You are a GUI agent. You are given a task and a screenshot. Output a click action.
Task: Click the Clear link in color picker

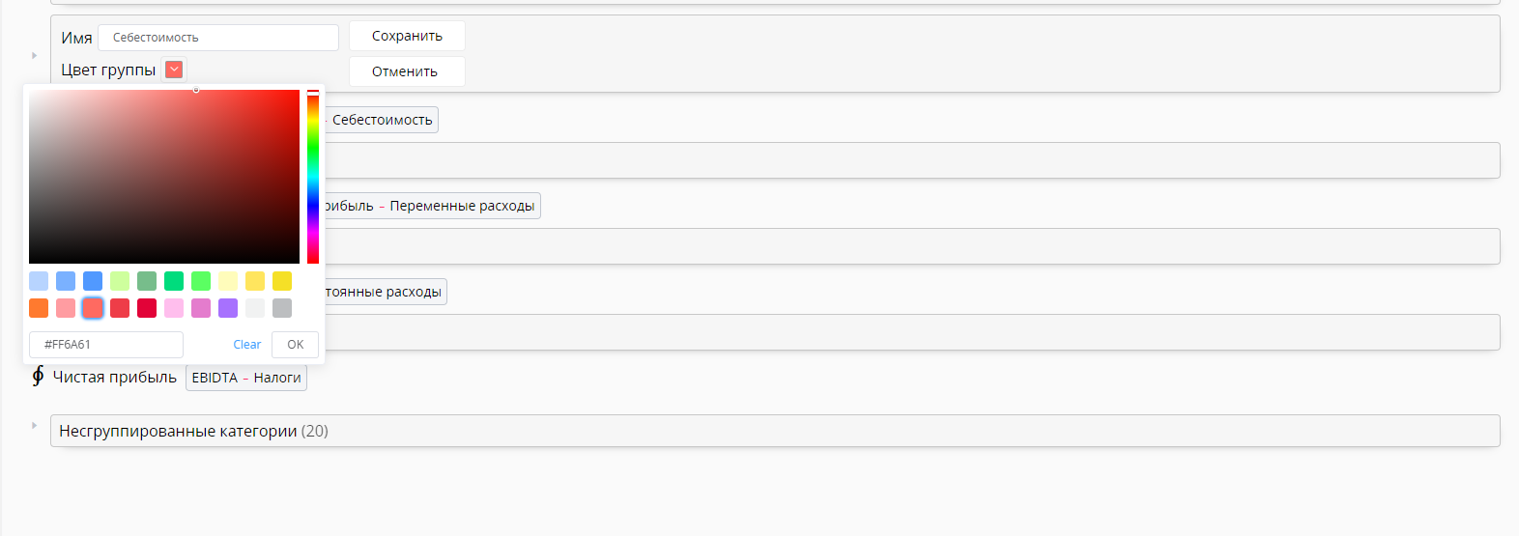coord(246,345)
